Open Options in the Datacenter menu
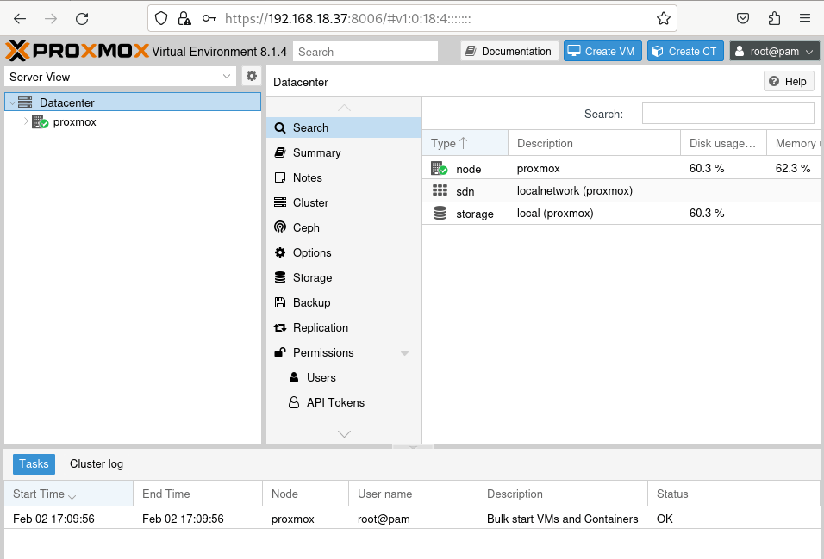Viewport: 824px width, 559px height. (344, 252)
